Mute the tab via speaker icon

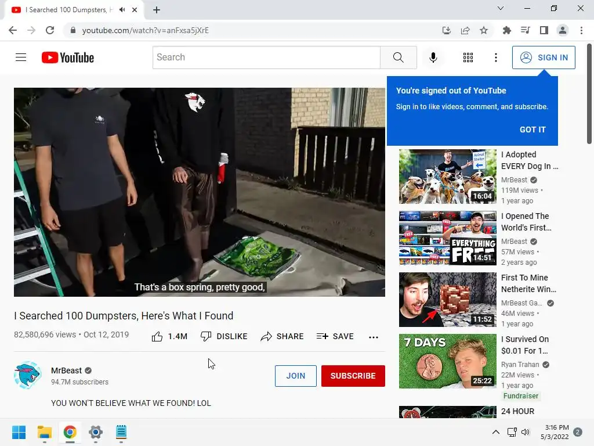[x=122, y=10]
